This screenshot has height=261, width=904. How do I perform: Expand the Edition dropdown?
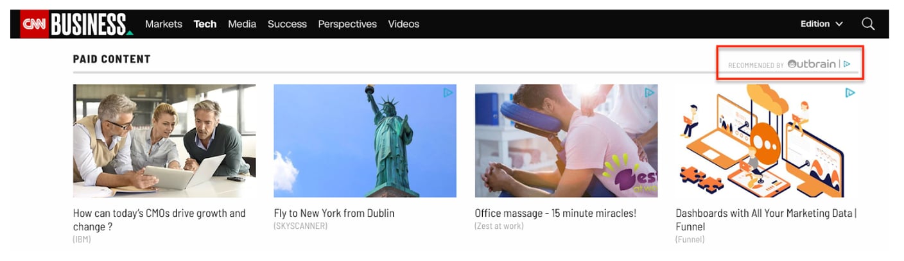tap(821, 24)
